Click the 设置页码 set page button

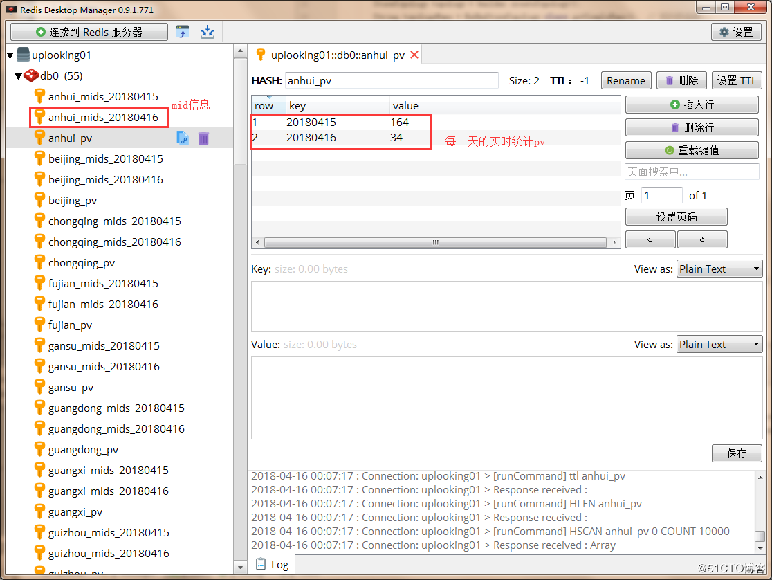coord(676,217)
